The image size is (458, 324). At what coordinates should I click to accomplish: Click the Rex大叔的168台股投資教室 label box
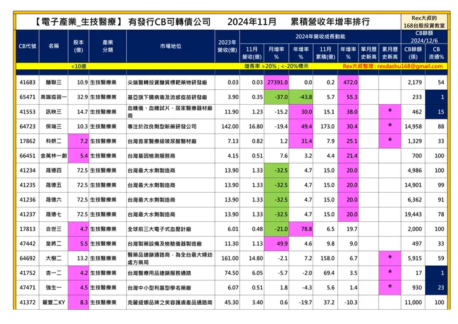click(x=424, y=22)
